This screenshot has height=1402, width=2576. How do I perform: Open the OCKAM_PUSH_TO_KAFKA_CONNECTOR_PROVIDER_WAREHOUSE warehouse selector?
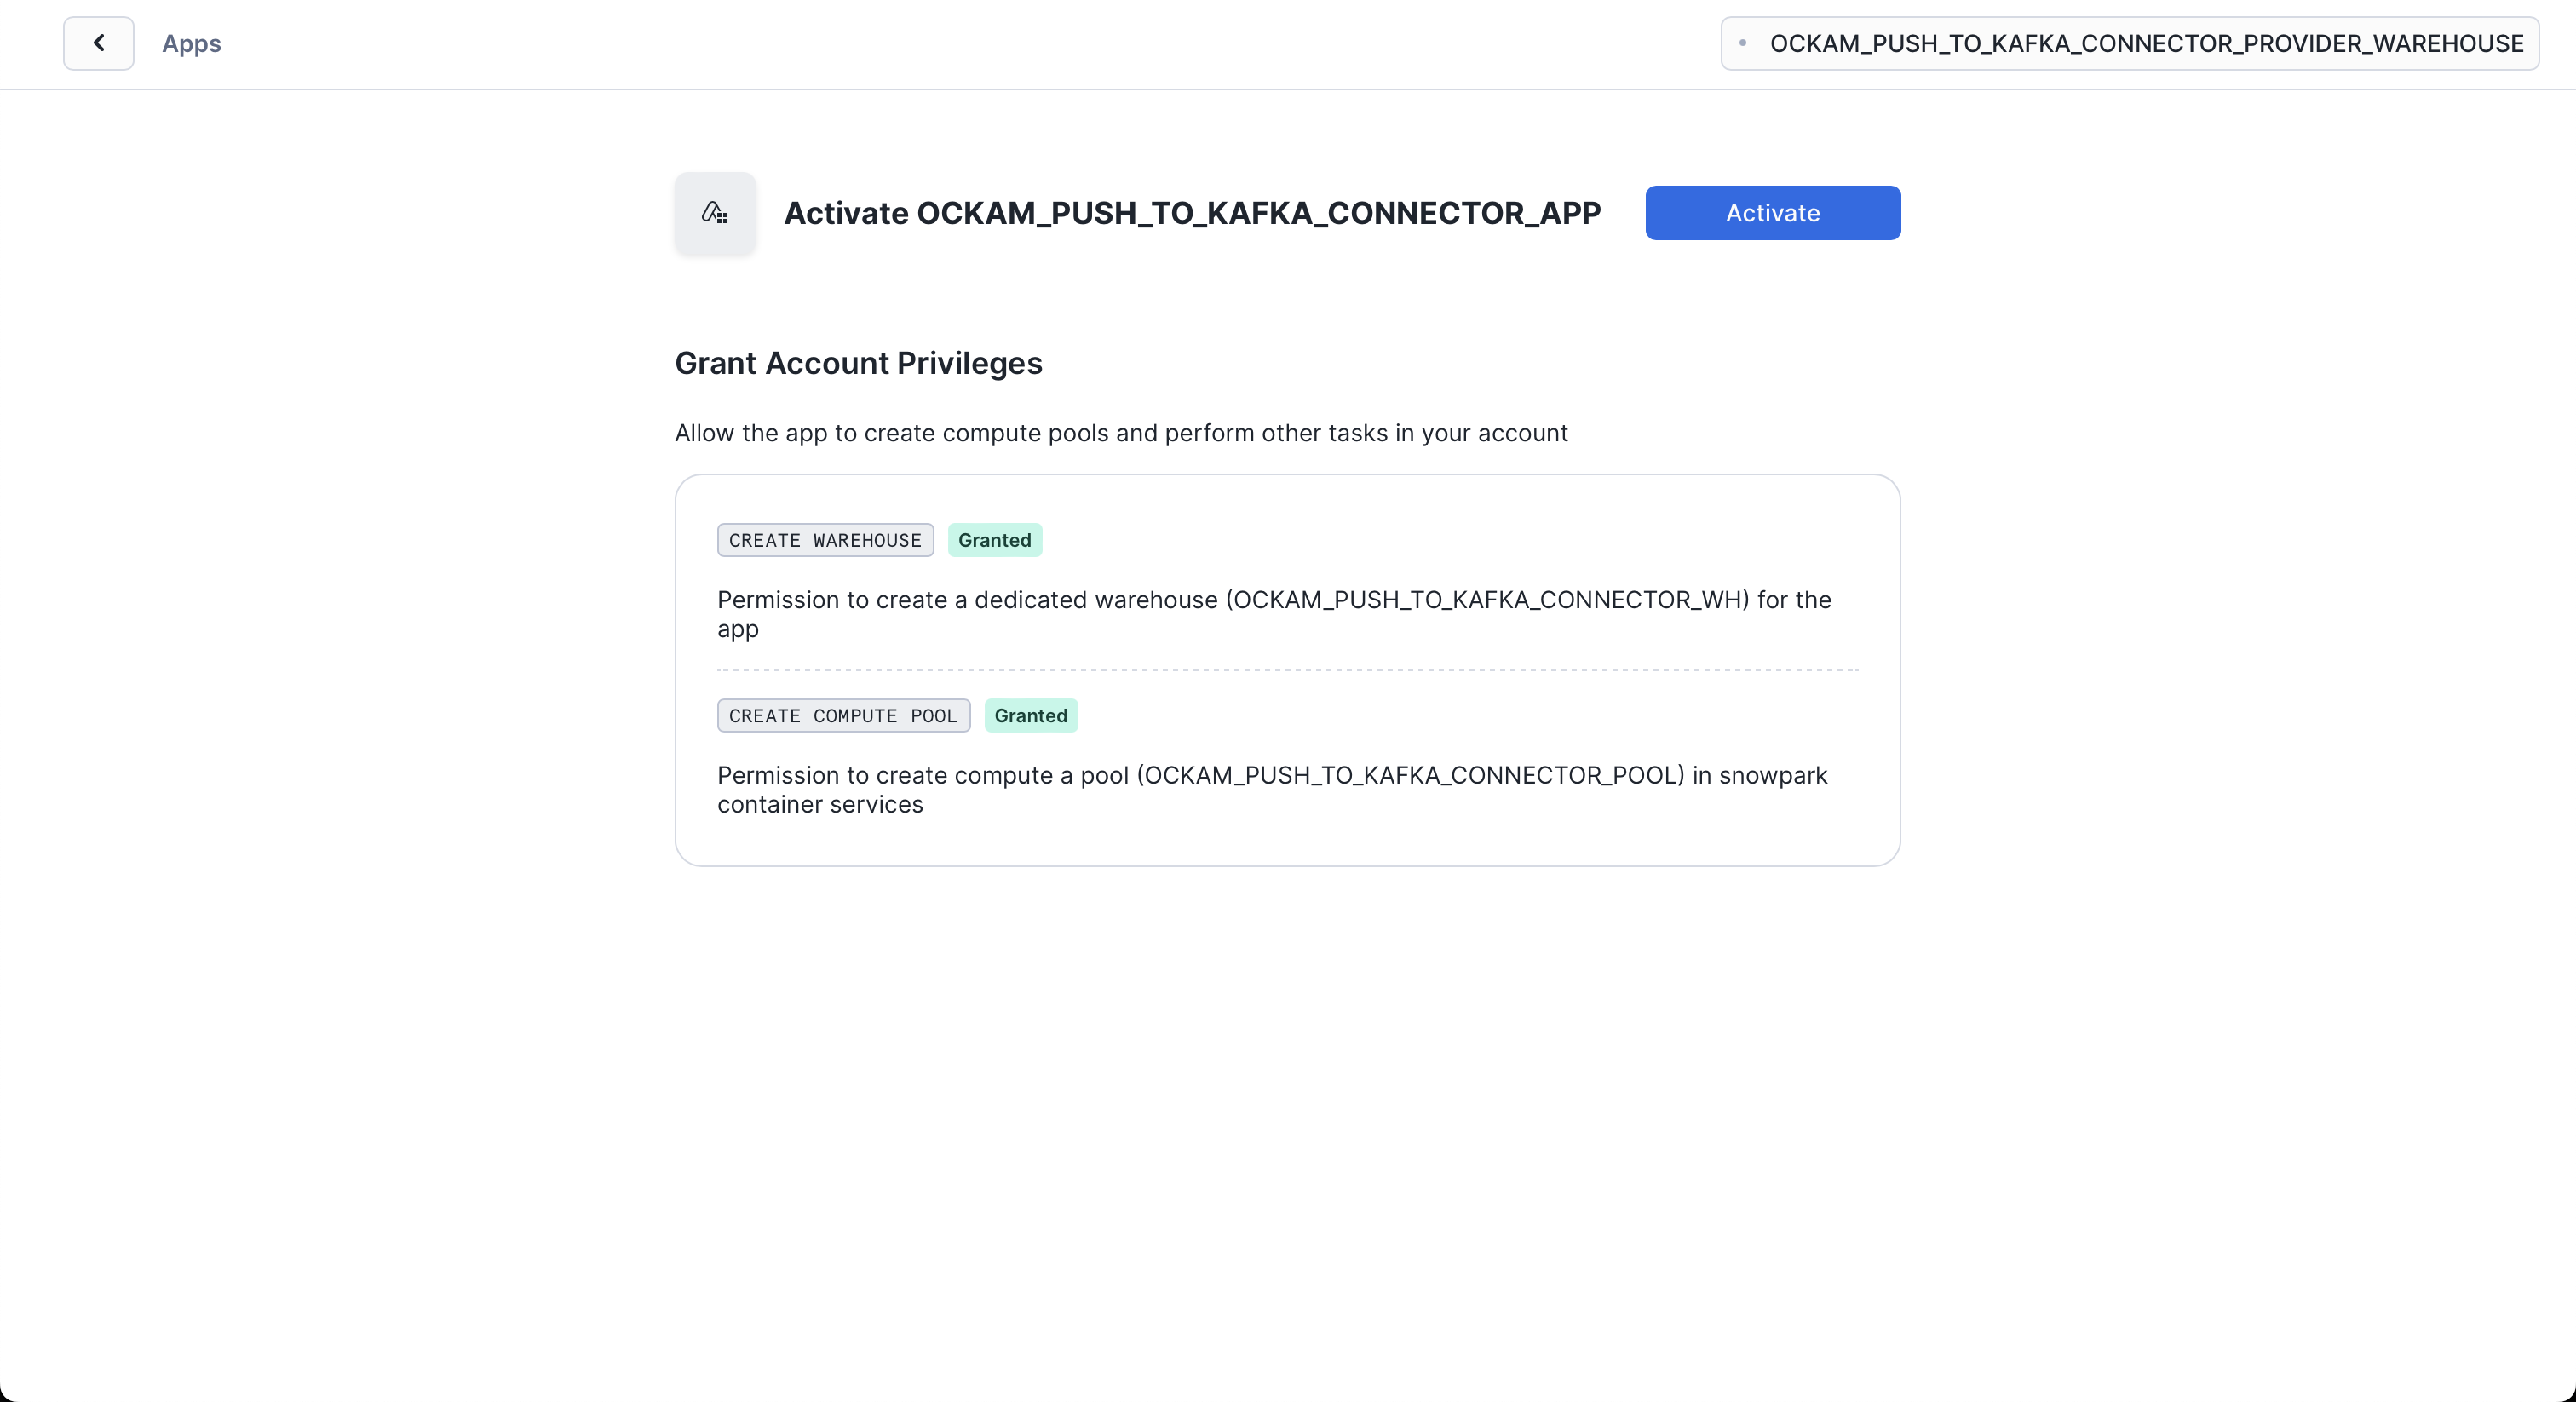point(2145,44)
